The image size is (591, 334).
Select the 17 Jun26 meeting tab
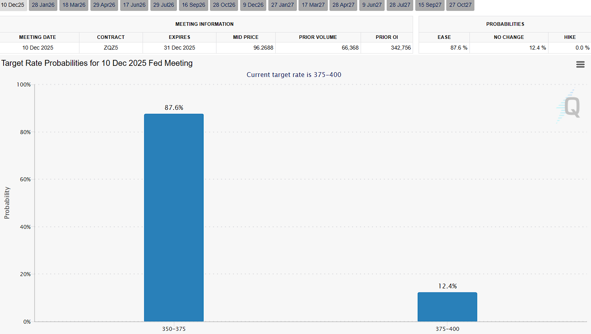[134, 5]
